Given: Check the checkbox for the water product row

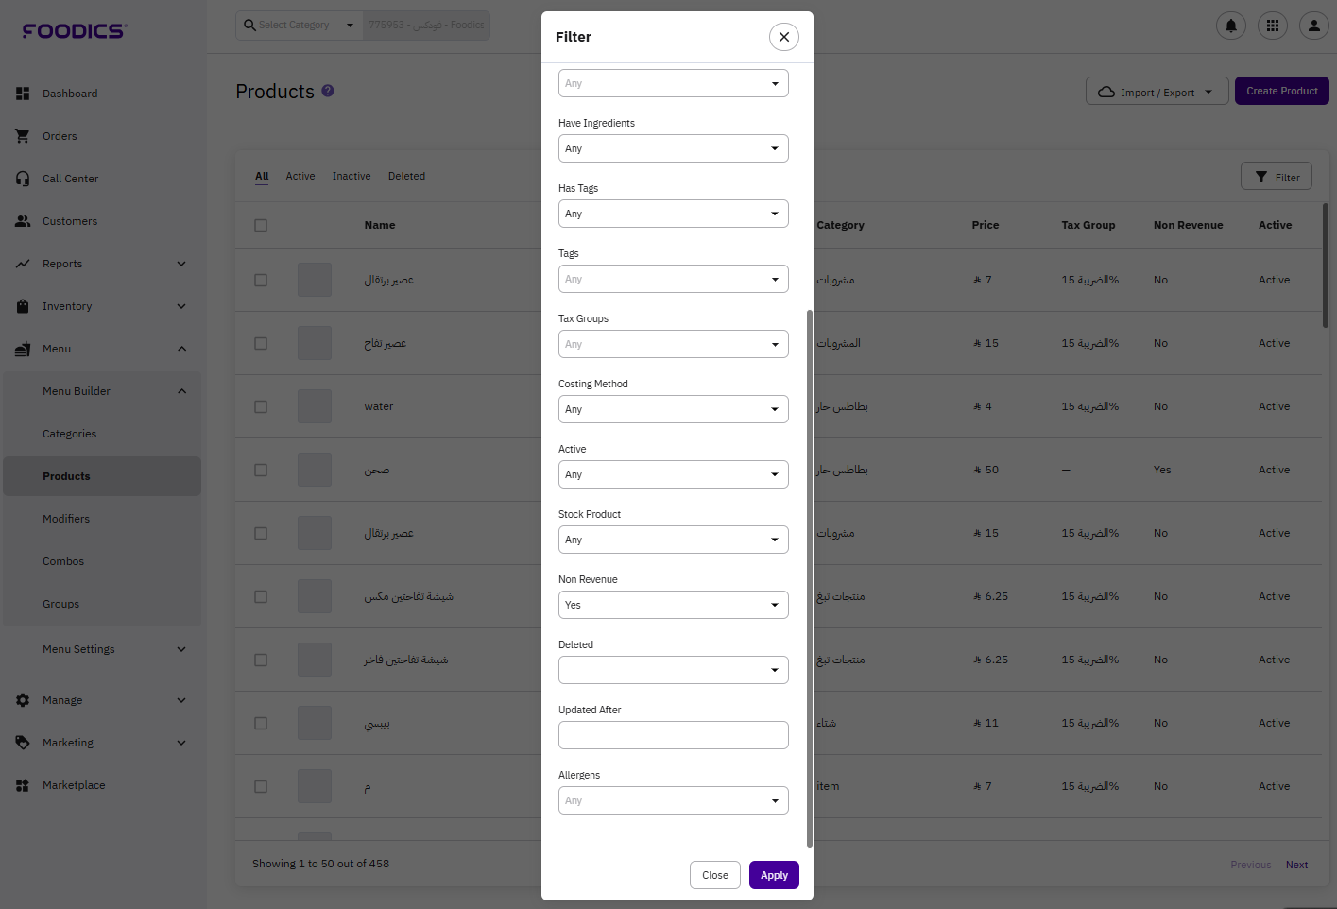Looking at the screenshot, I should click(x=261, y=406).
